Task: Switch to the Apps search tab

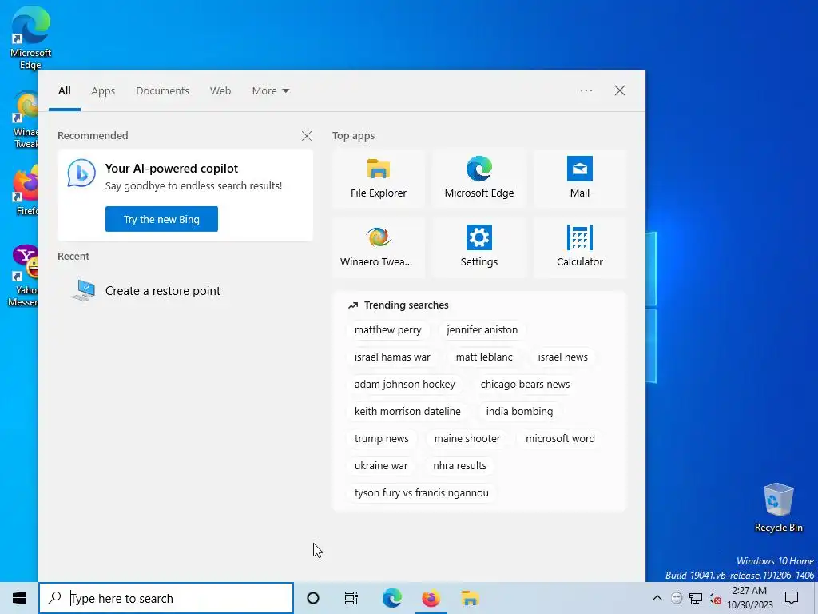Action: (103, 90)
